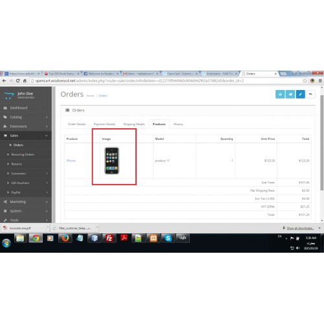Open the File Explorer taskbar icon

click(x=20, y=238)
